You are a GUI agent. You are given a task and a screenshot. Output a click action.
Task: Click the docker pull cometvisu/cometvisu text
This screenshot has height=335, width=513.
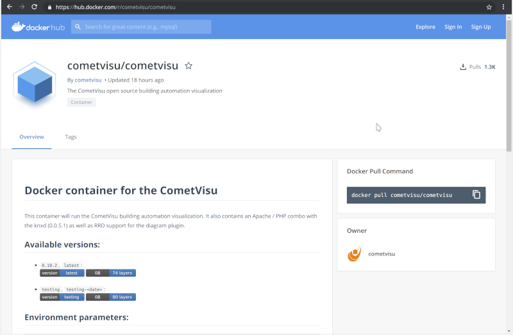[402, 195]
